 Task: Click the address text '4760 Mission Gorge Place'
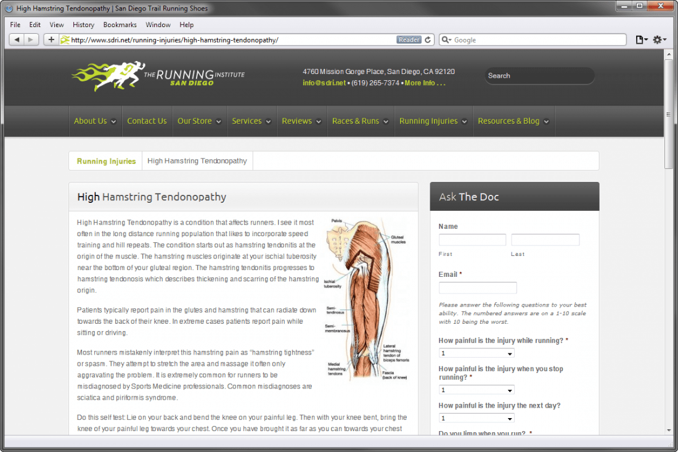(x=343, y=72)
